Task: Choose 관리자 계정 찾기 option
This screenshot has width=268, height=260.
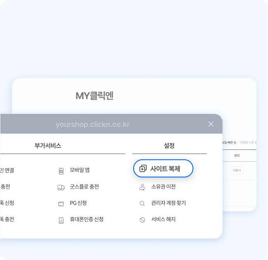Action: 168,203
